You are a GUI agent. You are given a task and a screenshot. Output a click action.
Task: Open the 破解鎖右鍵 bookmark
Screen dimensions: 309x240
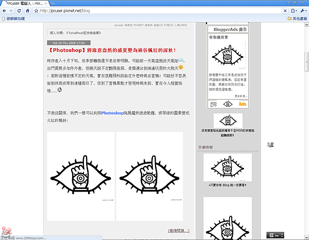click(x=13, y=19)
